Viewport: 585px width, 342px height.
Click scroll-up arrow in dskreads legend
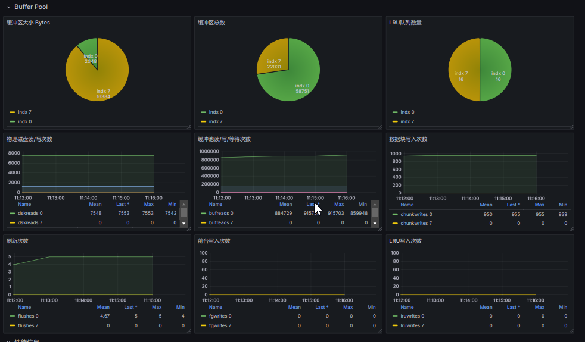(183, 204)
